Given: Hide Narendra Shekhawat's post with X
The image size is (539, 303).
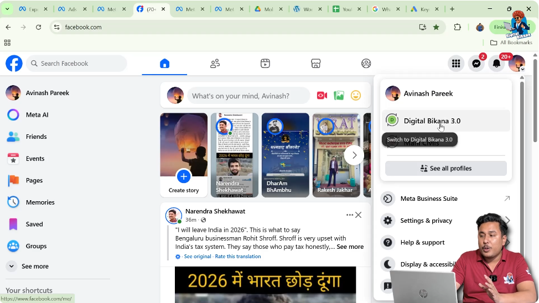Looking at the screenshot, I should point(358,215).
